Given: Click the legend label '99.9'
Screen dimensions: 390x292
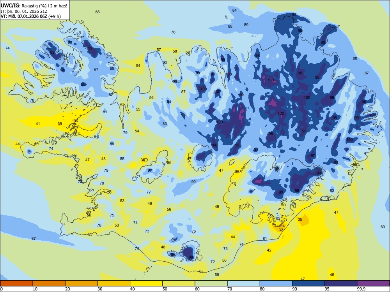Looking at the screenshot, I should 361,289.
